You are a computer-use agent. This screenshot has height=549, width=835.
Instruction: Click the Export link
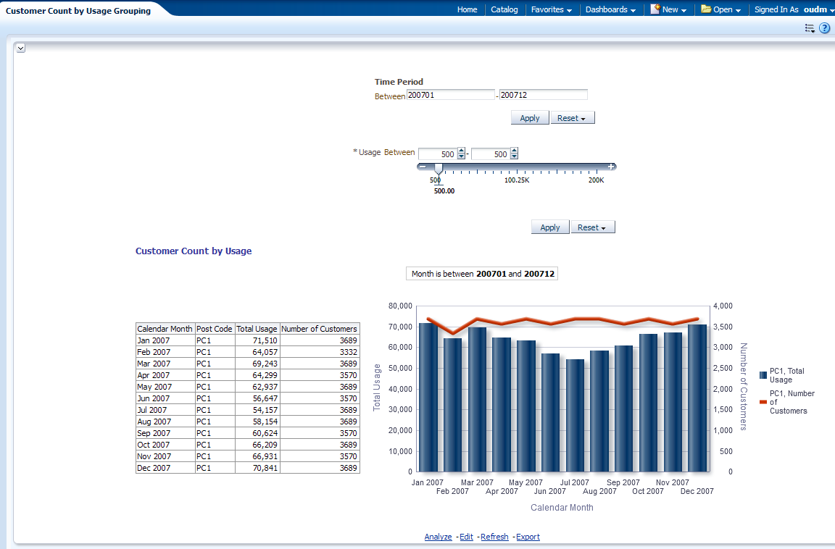point(528,537)
